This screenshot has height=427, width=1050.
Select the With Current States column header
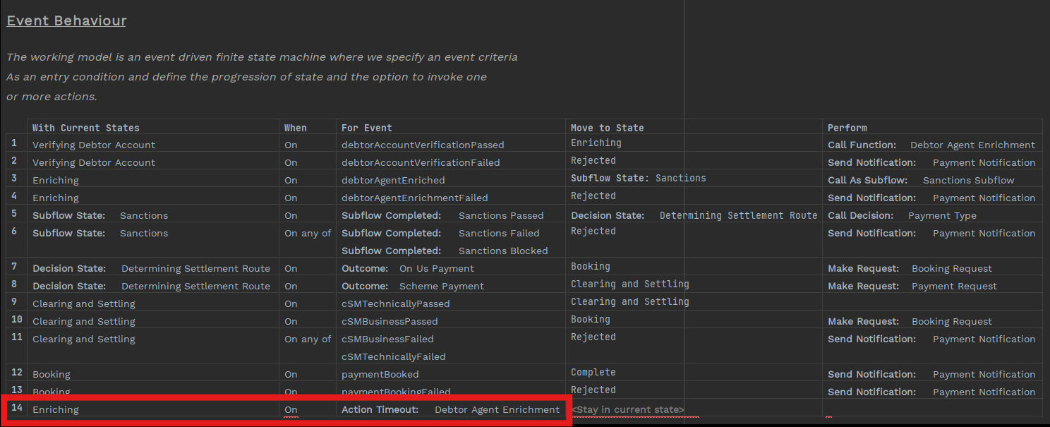tap(85, 128)
